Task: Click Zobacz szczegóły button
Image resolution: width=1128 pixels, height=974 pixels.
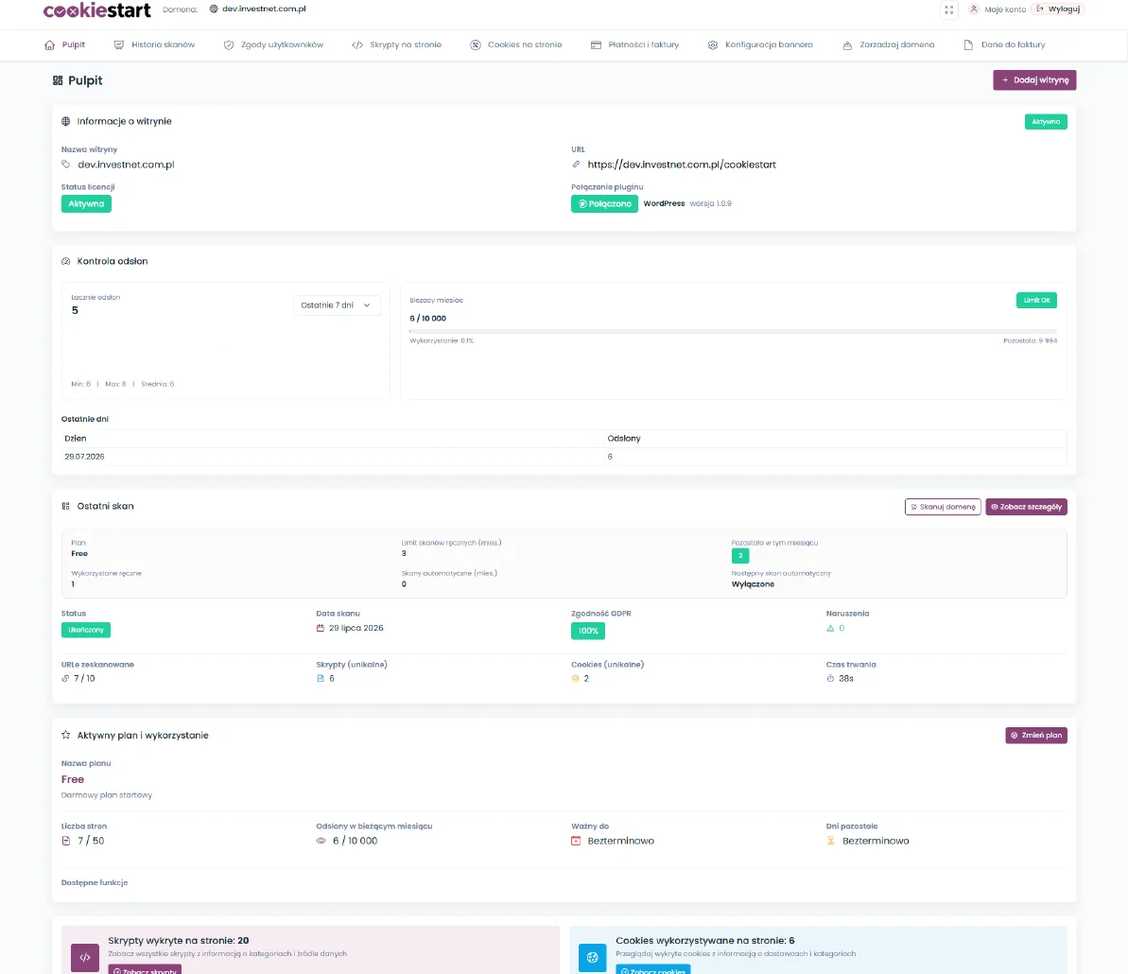Action: tap(1026, 507)
